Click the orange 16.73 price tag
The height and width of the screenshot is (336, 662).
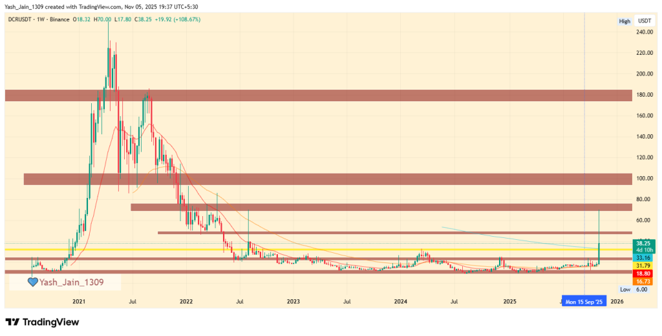(x=643, y=281)
